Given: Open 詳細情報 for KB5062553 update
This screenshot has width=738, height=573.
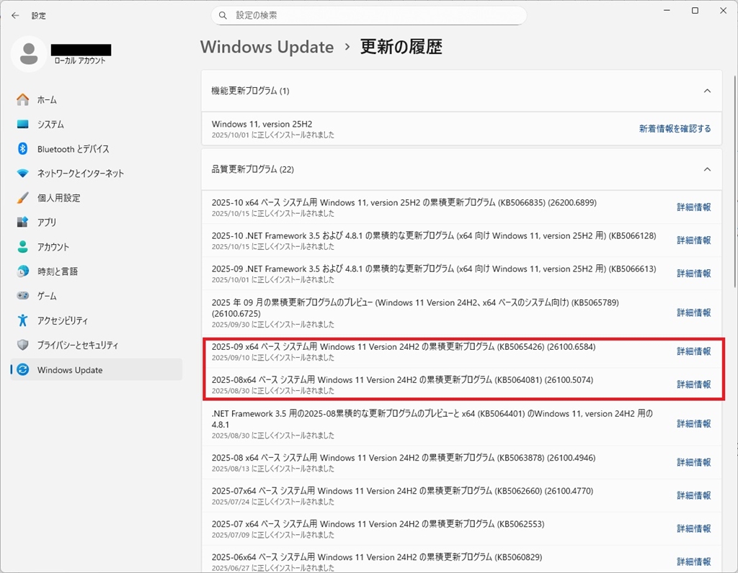Looking at the screenshot, I should 694,528.
